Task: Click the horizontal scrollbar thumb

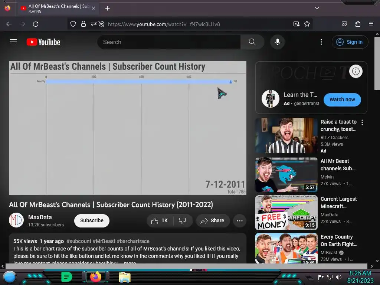Action: (186, 266)
